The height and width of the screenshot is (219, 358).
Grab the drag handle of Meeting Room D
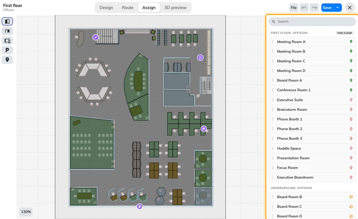point(273,71)
